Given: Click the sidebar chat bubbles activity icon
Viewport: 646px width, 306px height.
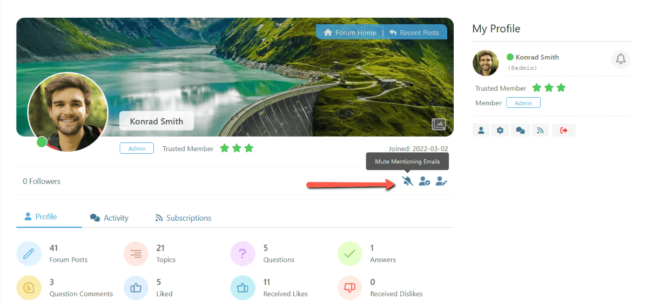Looking at the screenshot, I should point(520,130).
